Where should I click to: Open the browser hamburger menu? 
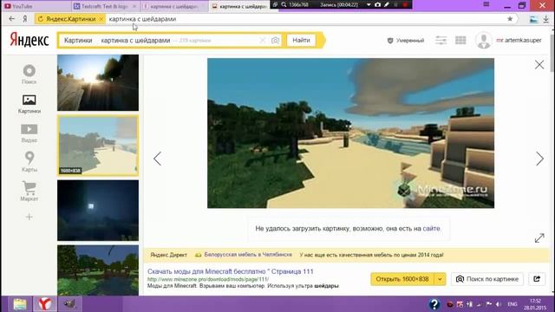(x=486, y=4)
